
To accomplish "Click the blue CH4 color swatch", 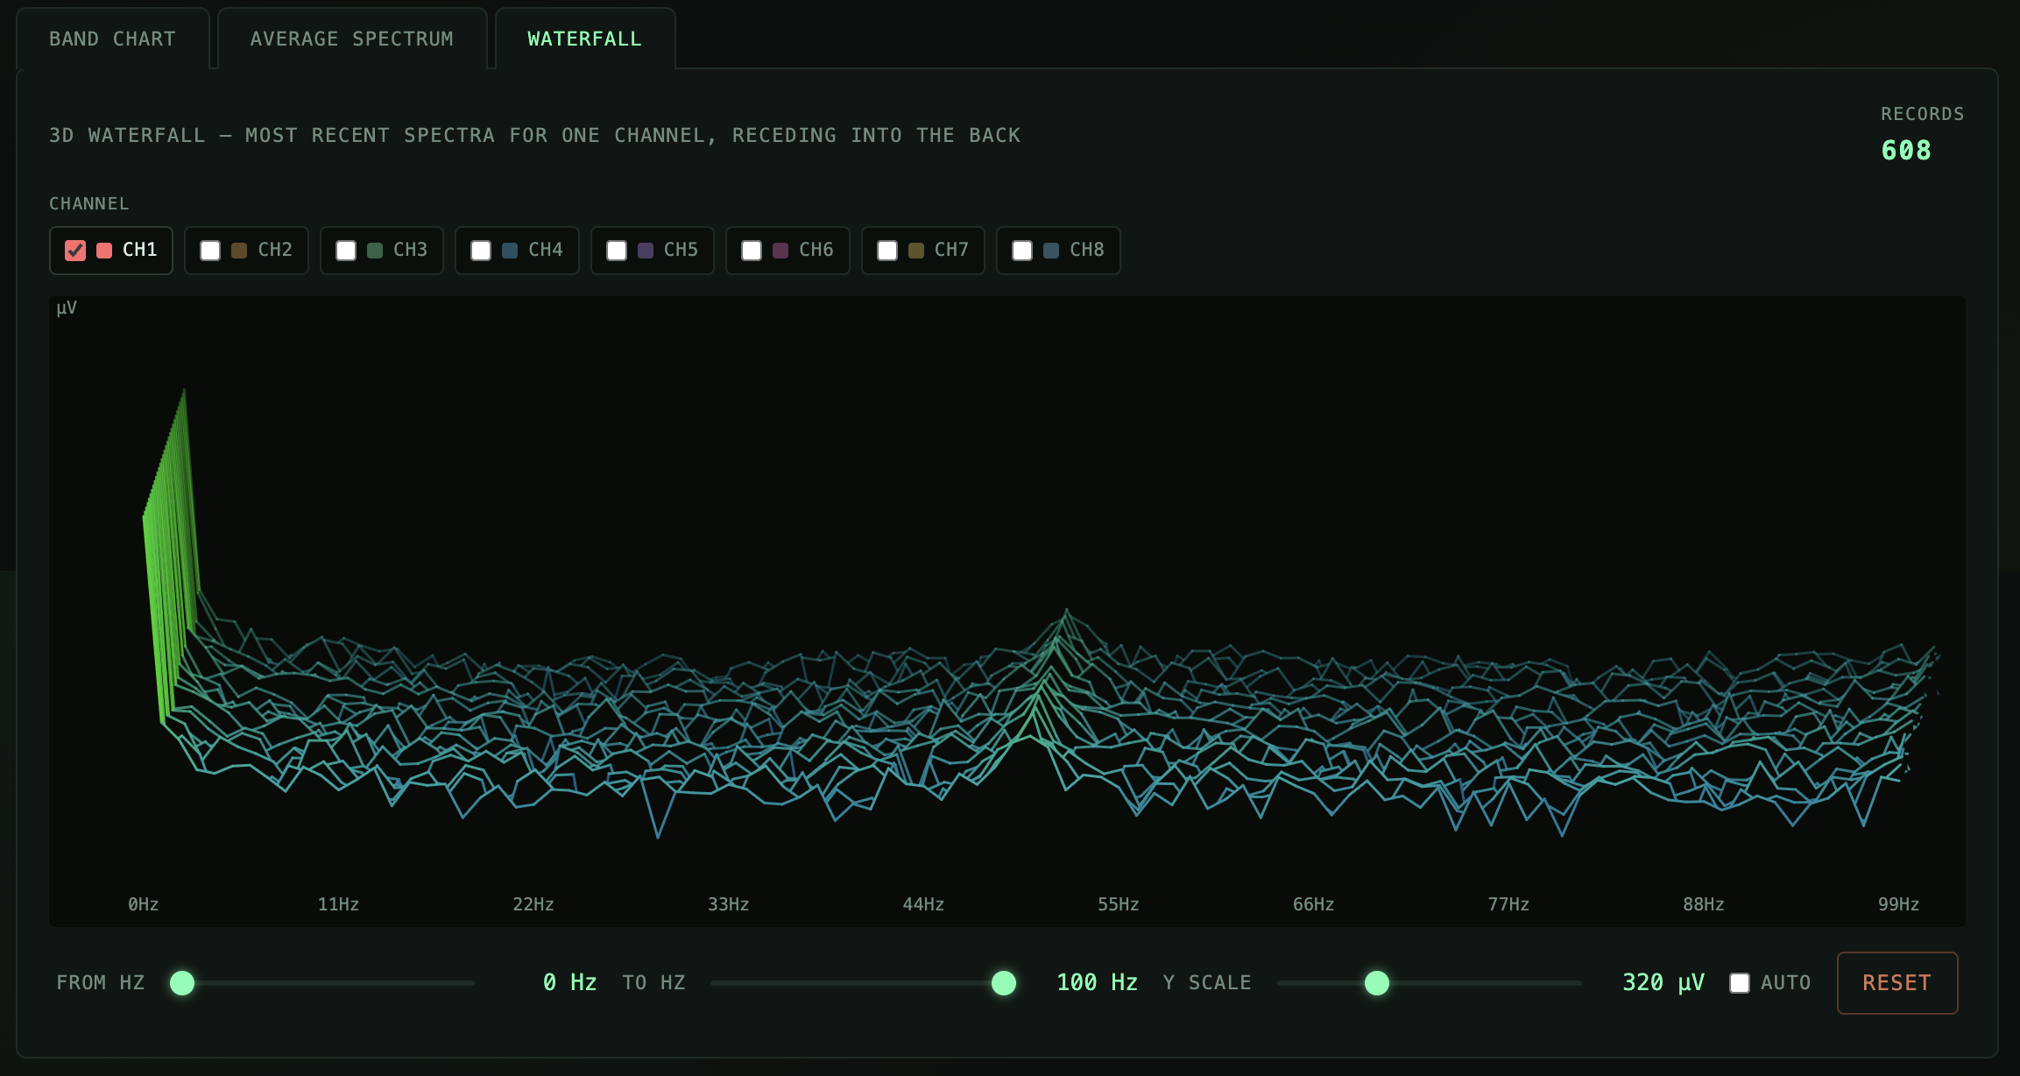I will click(x=510, y=251).
